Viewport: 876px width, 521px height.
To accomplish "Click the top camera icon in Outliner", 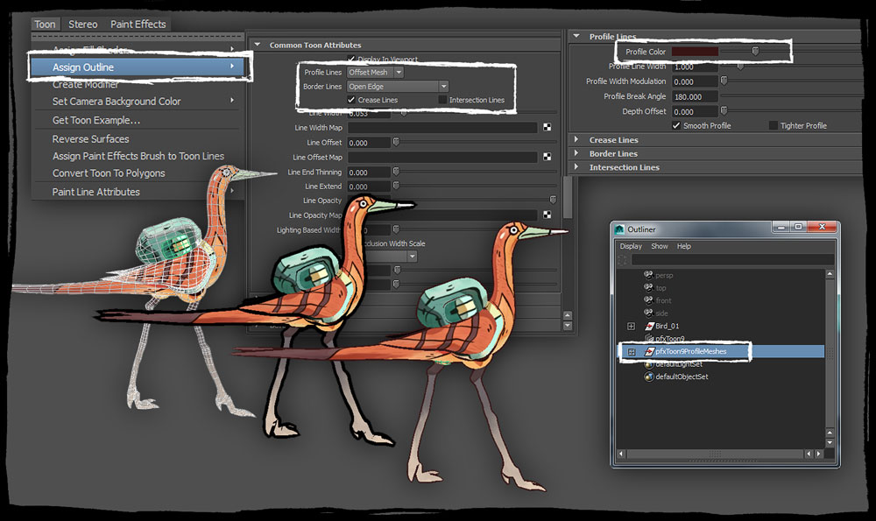I will (648, 287).
